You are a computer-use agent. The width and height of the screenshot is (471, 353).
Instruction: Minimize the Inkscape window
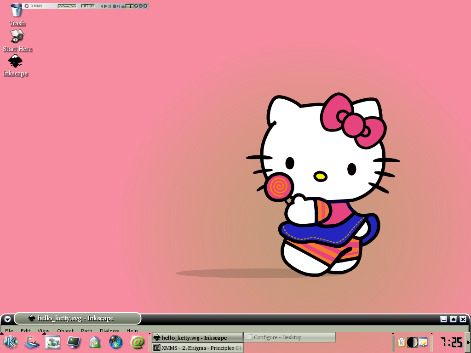(443, 319)
